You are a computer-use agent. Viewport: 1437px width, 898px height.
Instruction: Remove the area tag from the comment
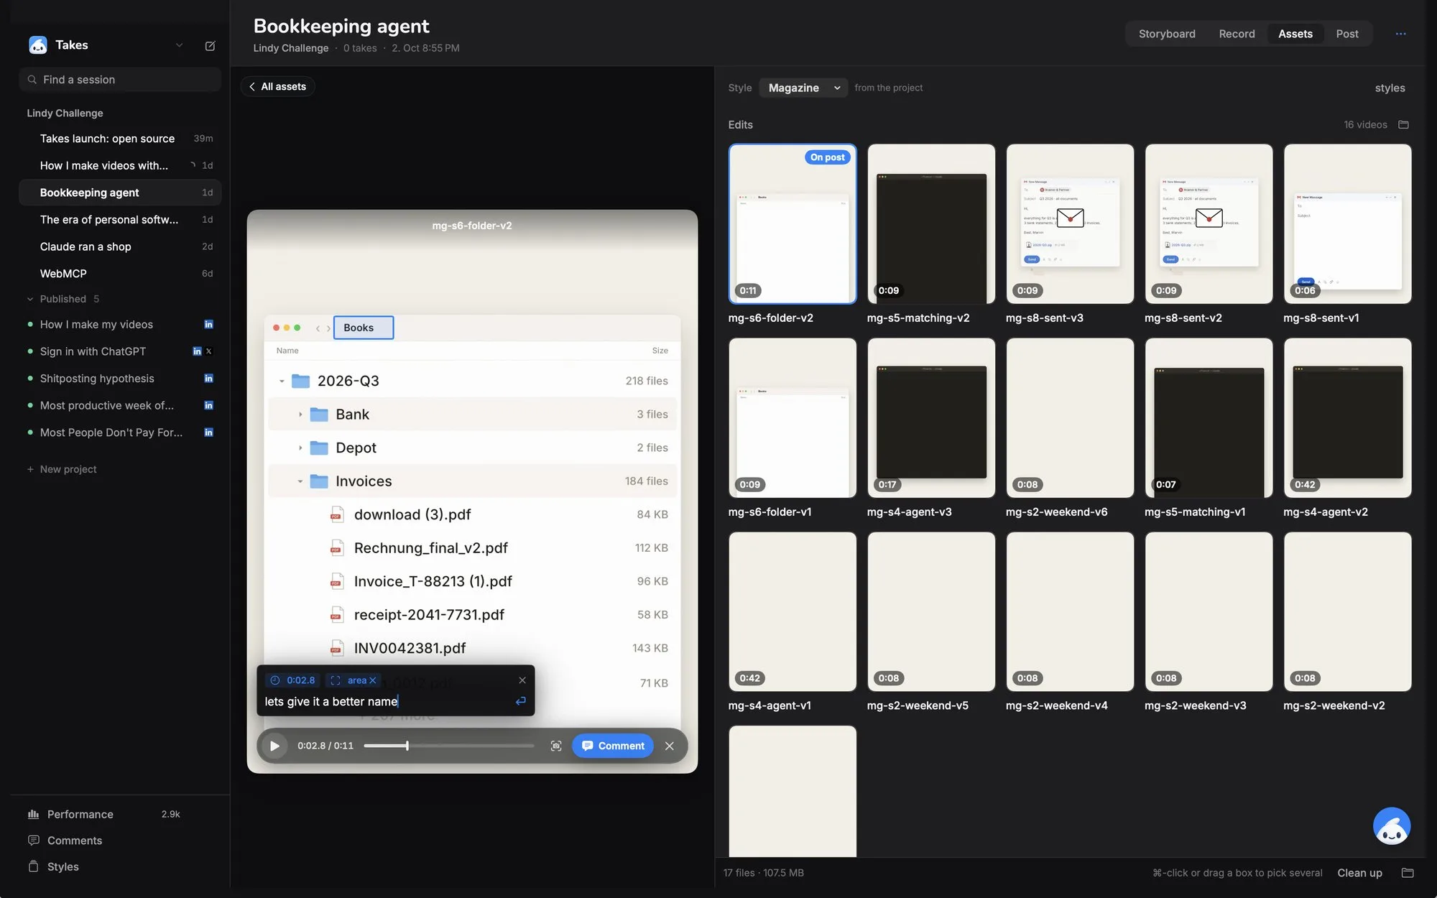point(373,680)
